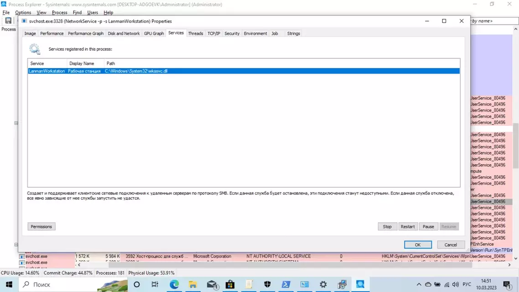519x292 pixels.
Task: Click Physical Usage 53.91% status entry
Action: [151, 273]
